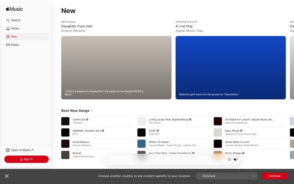The image size is (294, 184).
Task: Click Apple Music Pop curator link
Action: pos(189,31)
